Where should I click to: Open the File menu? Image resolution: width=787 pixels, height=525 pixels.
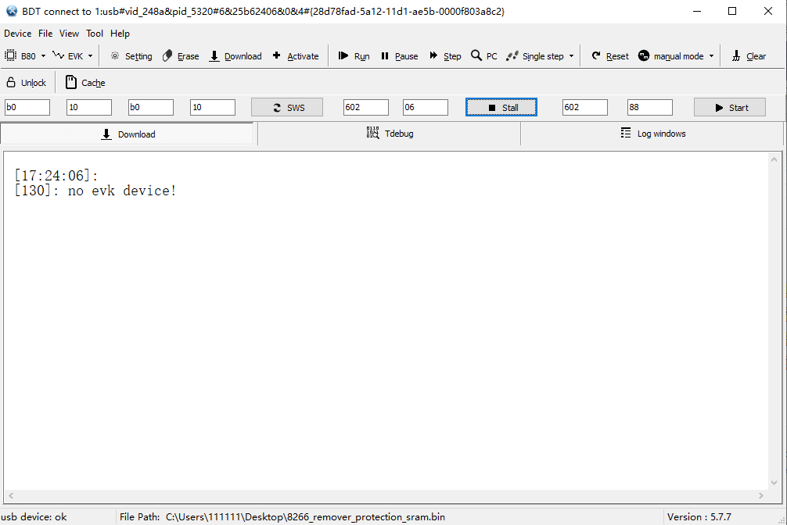[x=45, y=34]
